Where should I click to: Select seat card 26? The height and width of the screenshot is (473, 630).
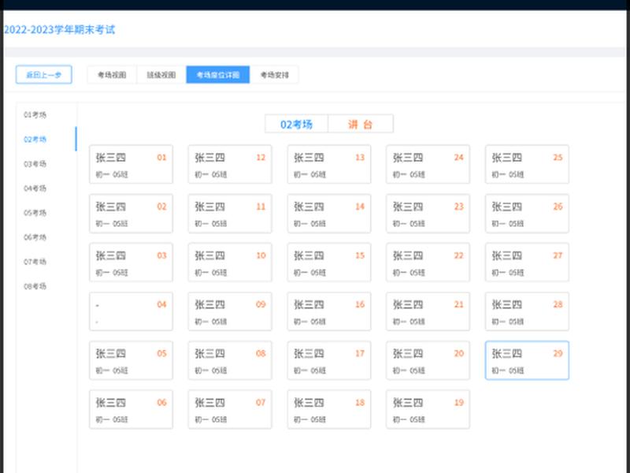pyautogui.click(x=527, y=214)
